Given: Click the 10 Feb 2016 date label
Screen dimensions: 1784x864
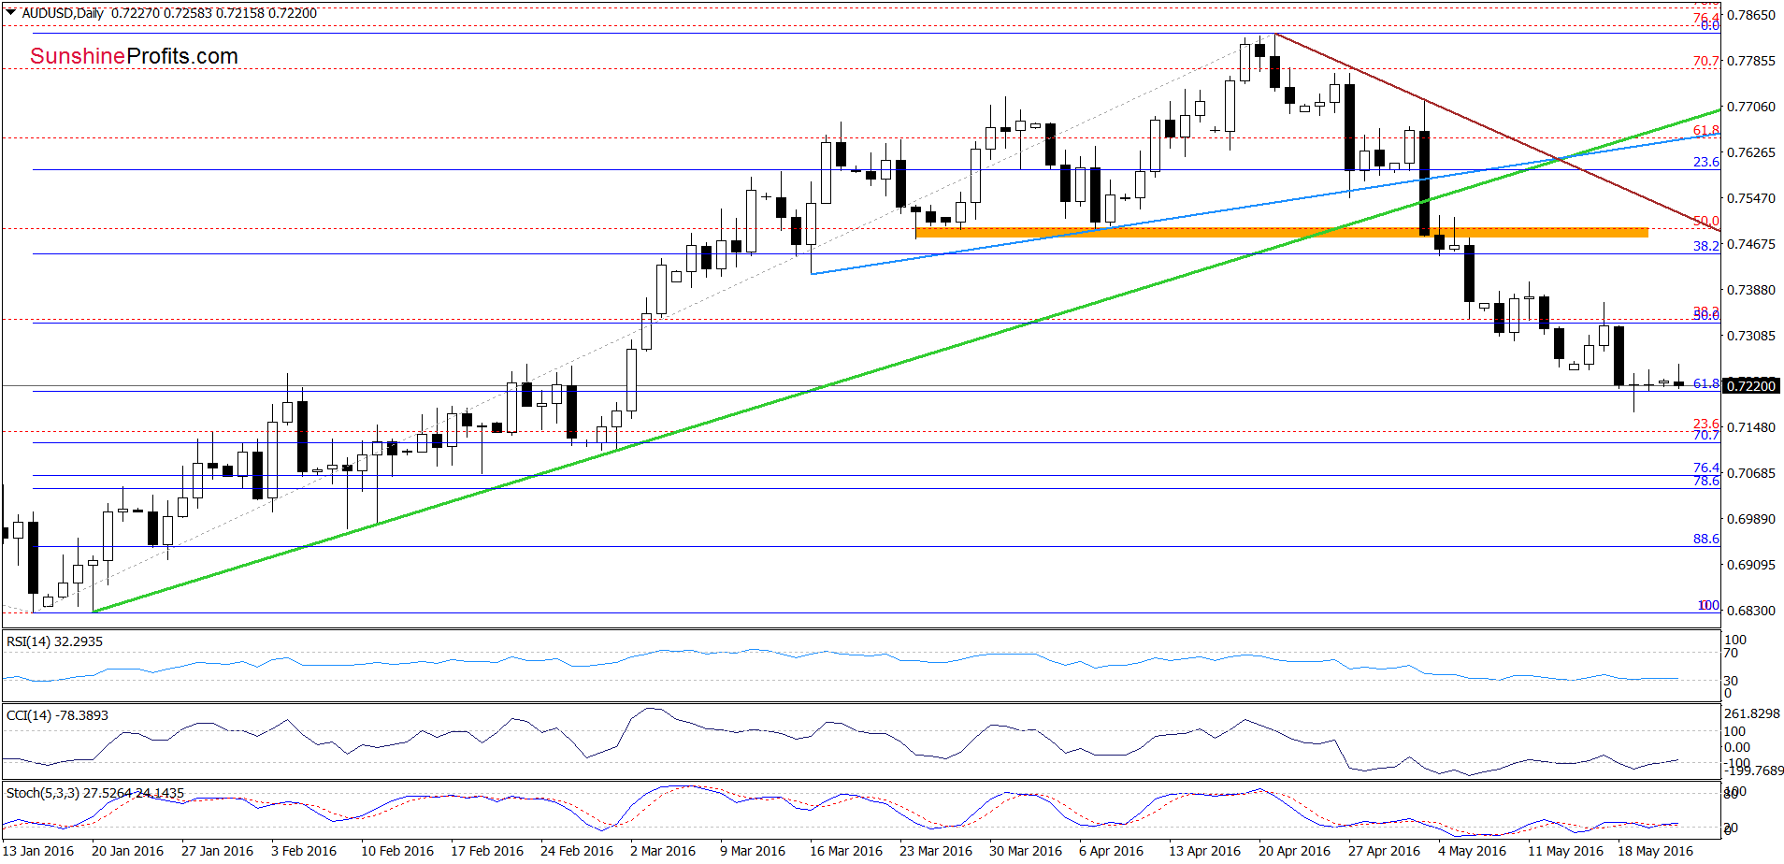Looking at the screenshot, I should click(x=397, y=851).
